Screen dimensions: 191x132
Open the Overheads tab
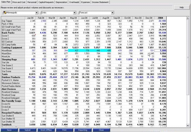coord(74,2)
